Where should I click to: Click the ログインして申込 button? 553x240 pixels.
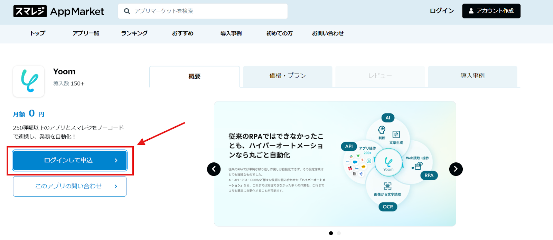tap(70, 160)
